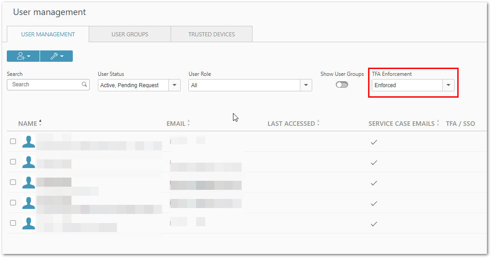Open the wrench tools button menu
This screenshot has height=258, width=491.
coord(56,56)
